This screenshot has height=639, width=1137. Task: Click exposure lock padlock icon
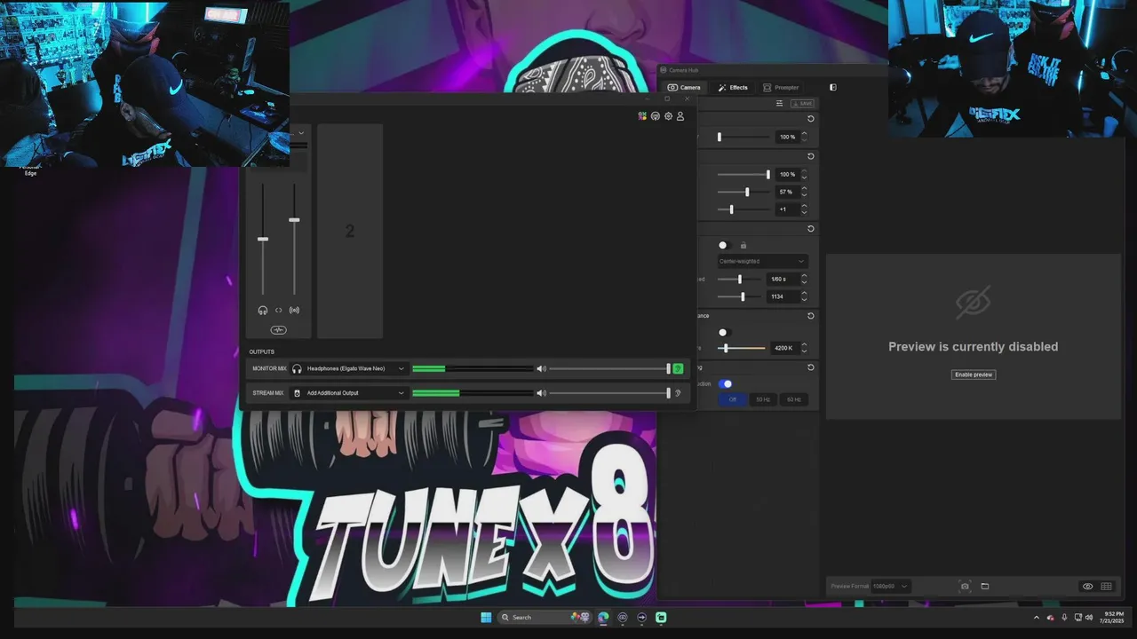[x=743, y=245]
